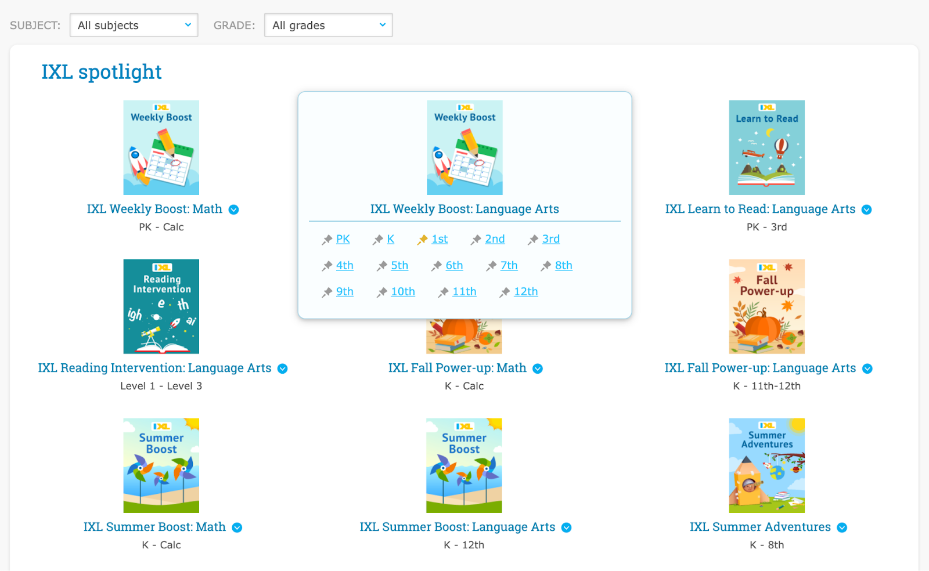Open IXL Reading Intervention: Language Arts link
Viewport: 929px width, 571px height.
[154, 368]
